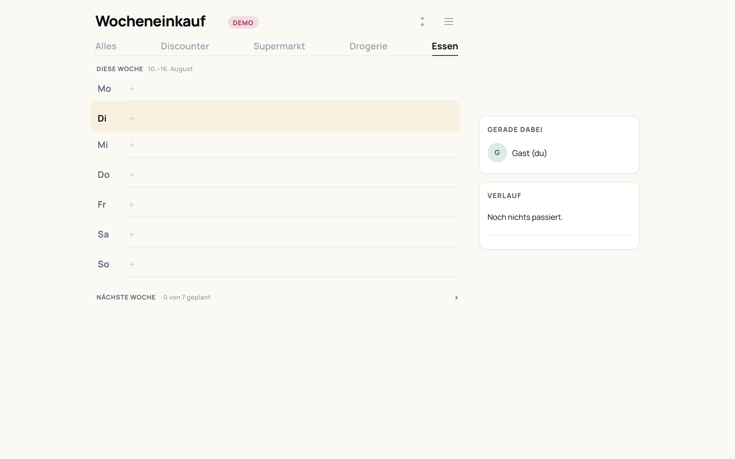Select the Sa day label

(103, 235)
